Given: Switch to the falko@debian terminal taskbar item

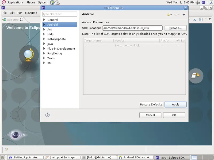Looking at the screenshot, I should coord(99,158).
